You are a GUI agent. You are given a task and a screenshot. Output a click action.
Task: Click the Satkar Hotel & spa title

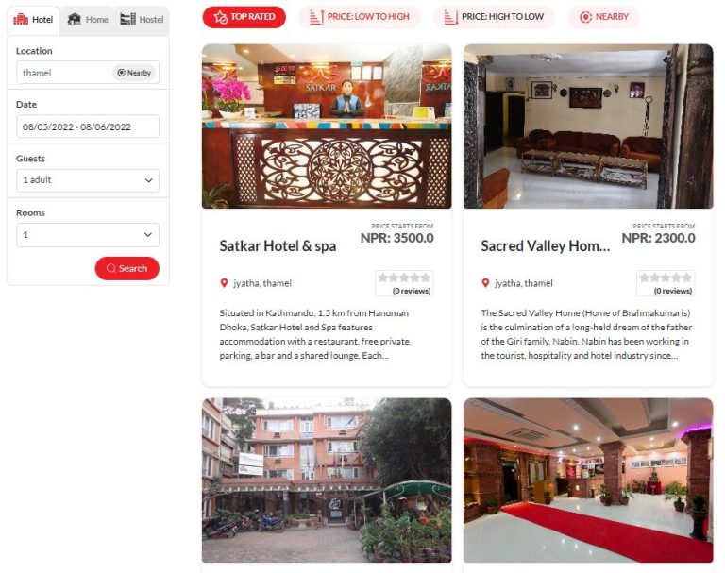click(x=278, y=246)
